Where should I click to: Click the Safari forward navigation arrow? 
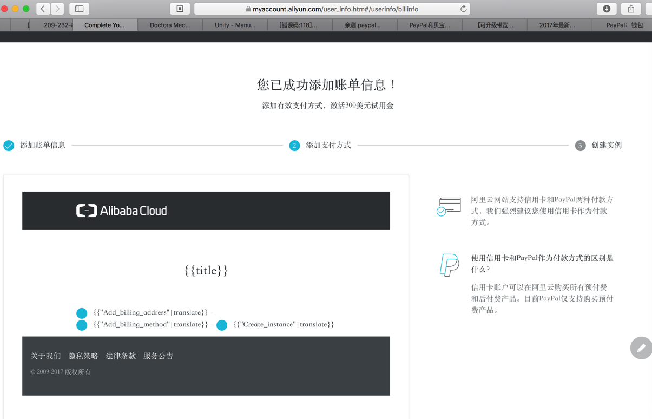click(57, 9)
